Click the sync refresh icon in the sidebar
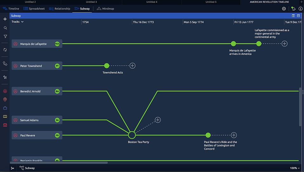 tap(5, 50)
